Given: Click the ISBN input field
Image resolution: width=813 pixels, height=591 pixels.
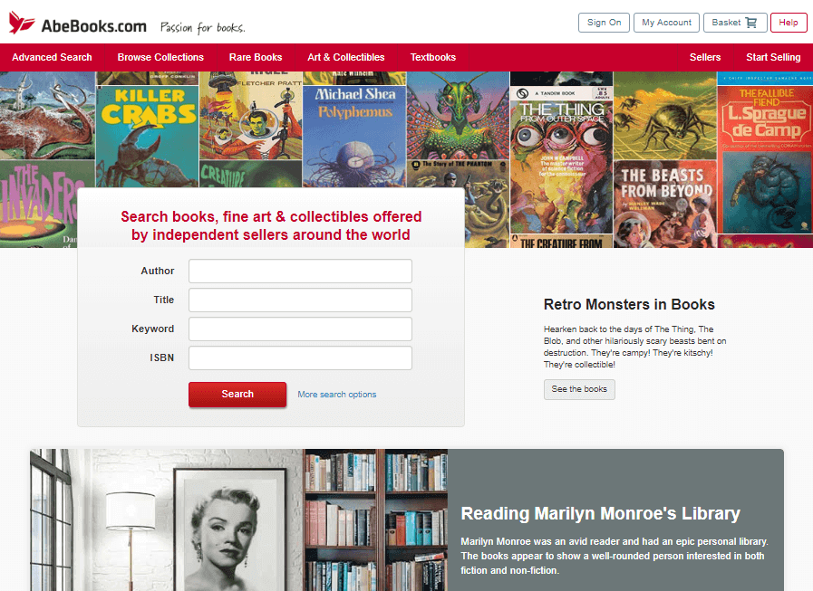Looking at the screenshot, I should pyautogui.click(x=300, y=358).
